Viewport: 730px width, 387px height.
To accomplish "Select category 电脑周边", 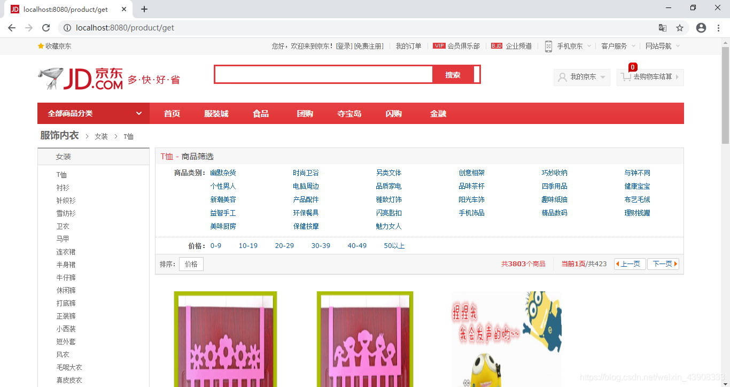I will click(x=306, y=186).
